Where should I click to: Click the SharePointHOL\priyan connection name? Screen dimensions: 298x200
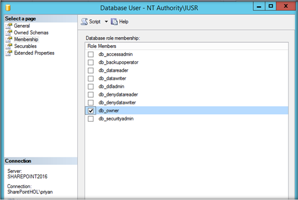30,192
